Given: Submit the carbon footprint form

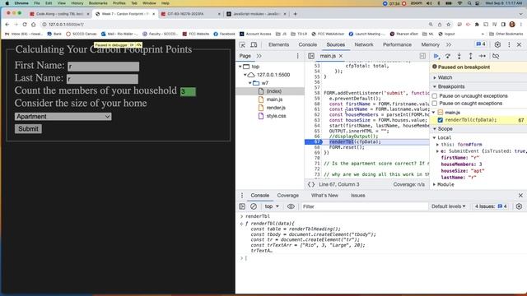Looking at the screenshot, I should (x=28, y=129).
